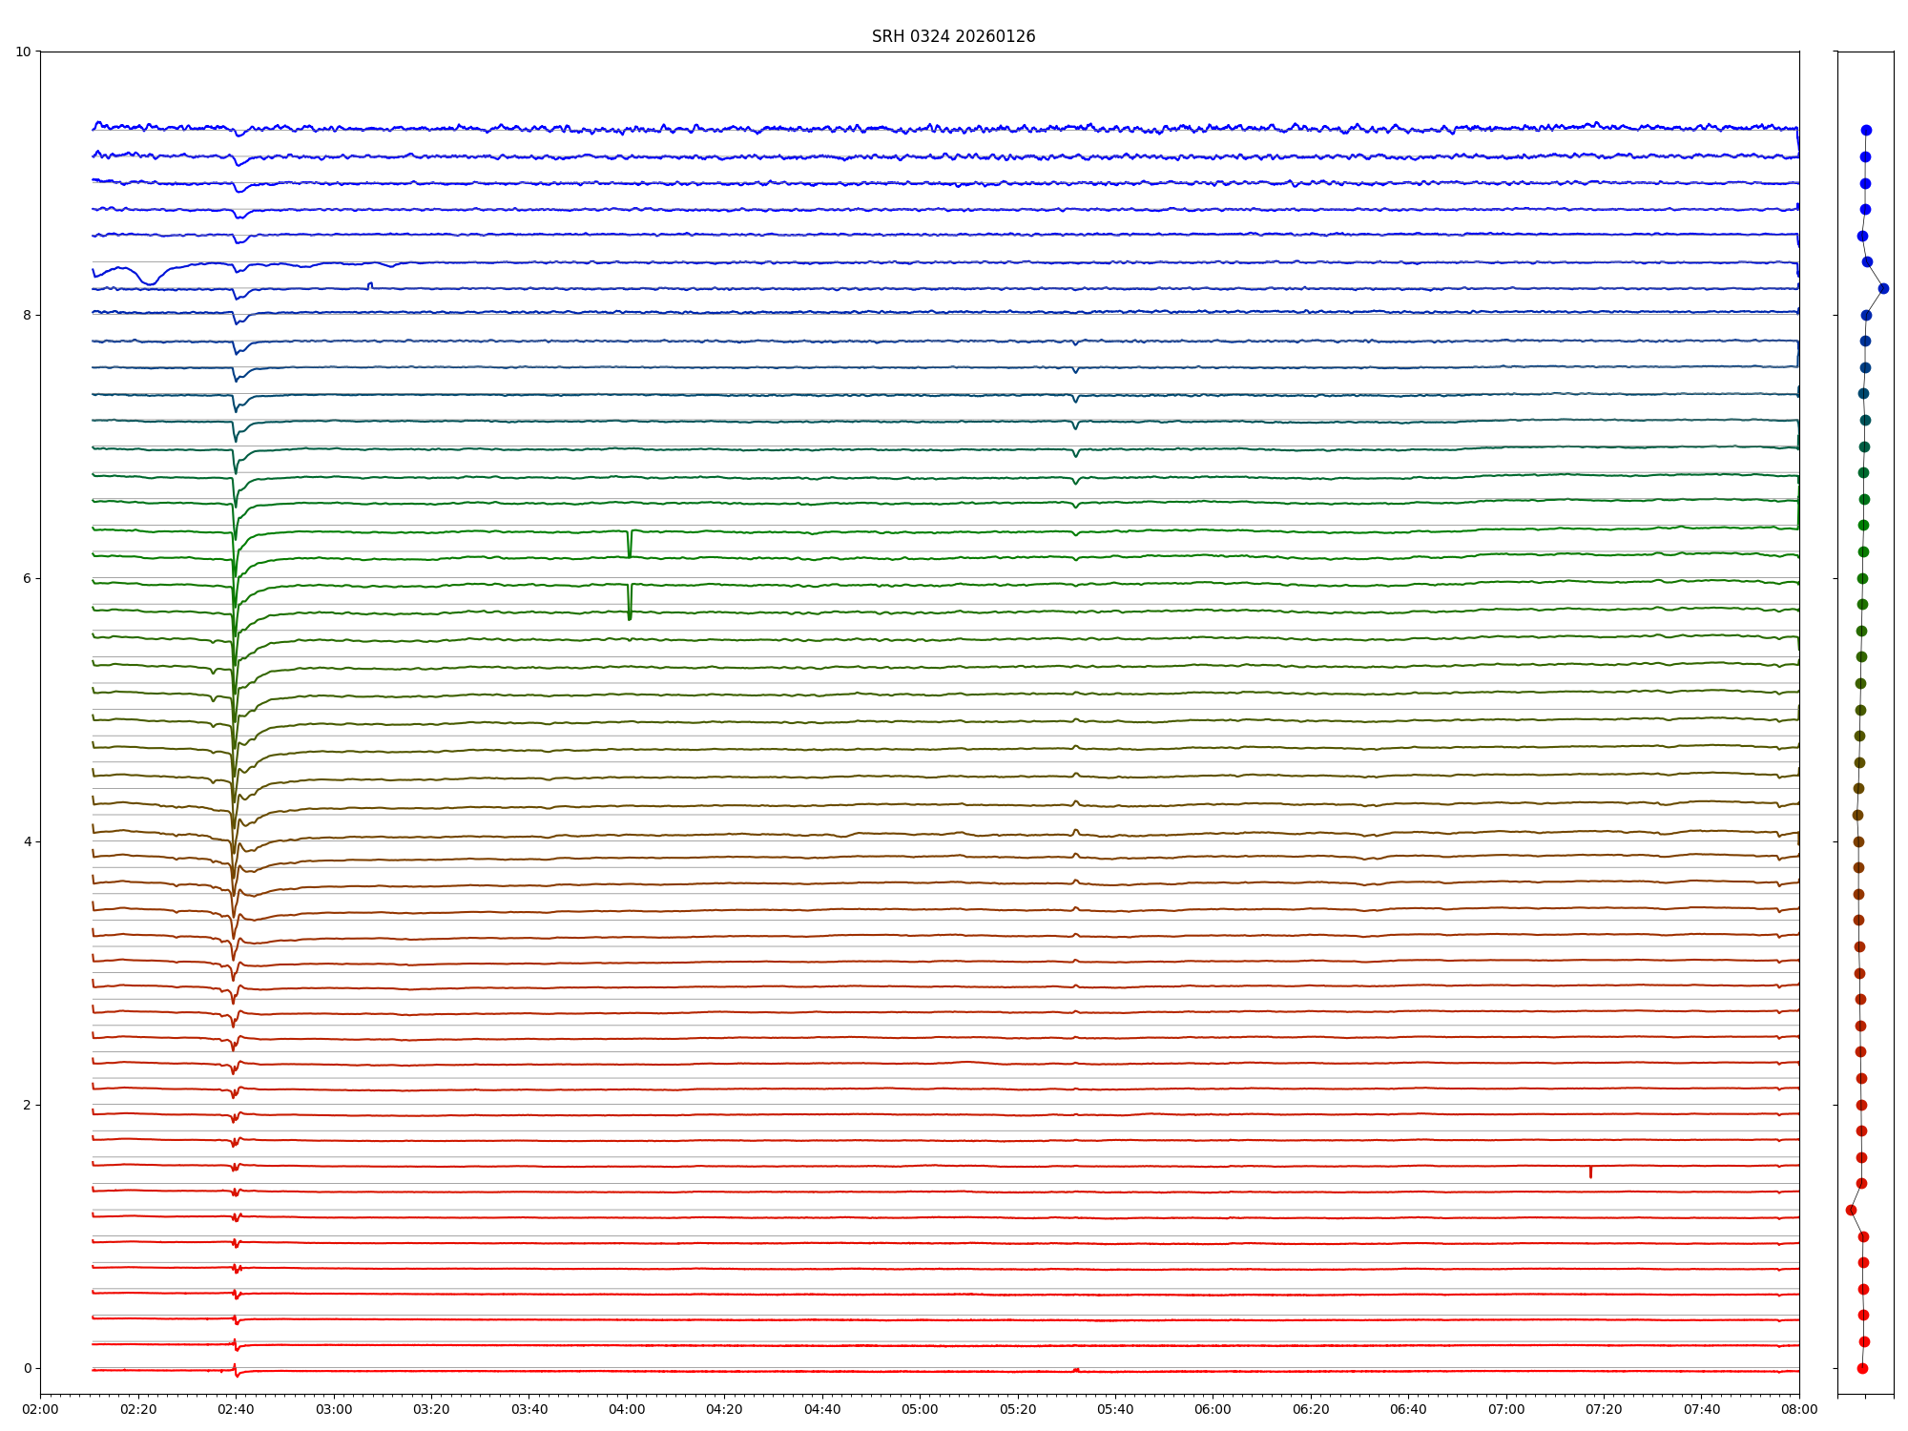Click the y-axis label 6
The image size is (1908, 1431).
(27, 578)
